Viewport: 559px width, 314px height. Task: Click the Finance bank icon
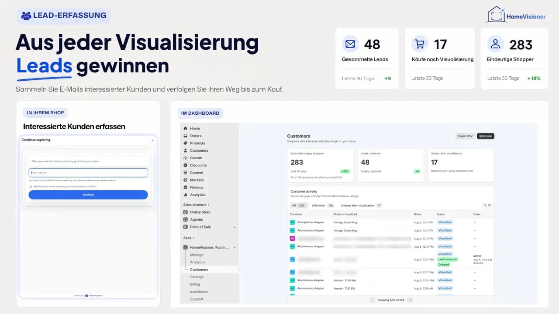[186, 188]
